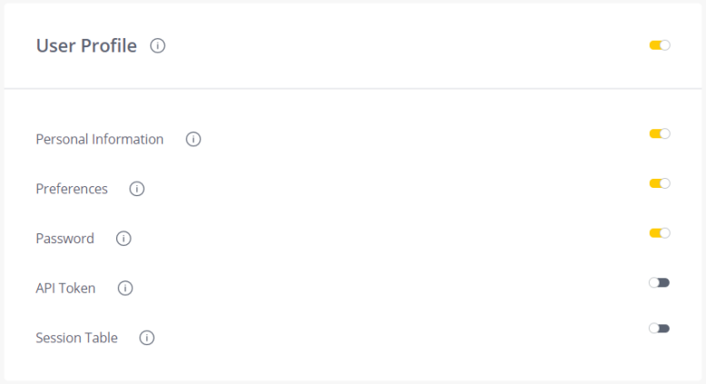Enable the API Token toggle
This screenshot has height=384, width=706.
(660, 282)
